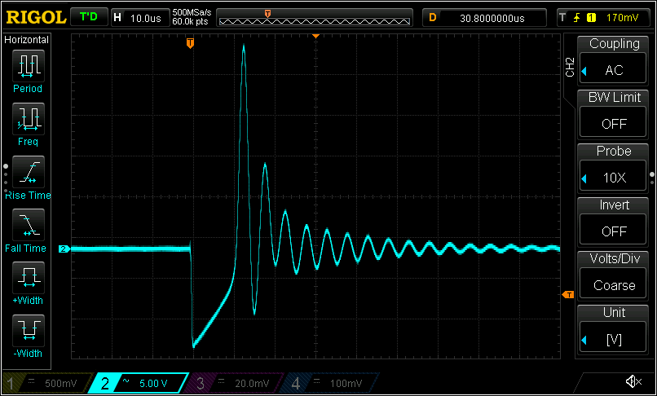Screen dimensions: 657x396
Task: Click the H timebase label
Action: (x=117, y=18)
